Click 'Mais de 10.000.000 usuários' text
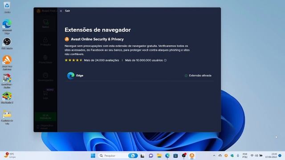The image size is (285, 160). coord(144,60)
